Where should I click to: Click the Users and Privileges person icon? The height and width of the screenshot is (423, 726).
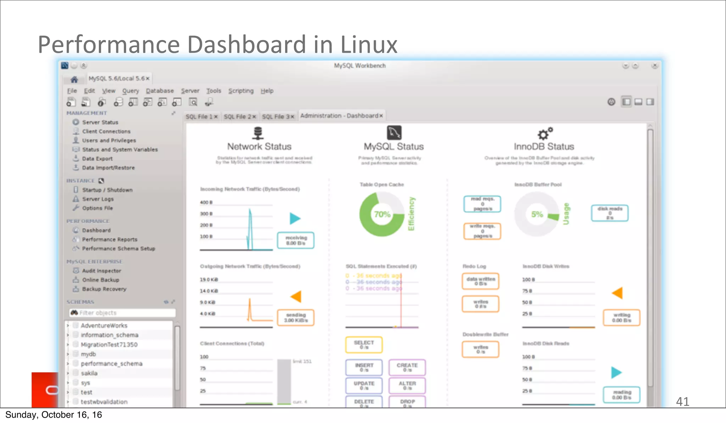click(x=76, y=140)
